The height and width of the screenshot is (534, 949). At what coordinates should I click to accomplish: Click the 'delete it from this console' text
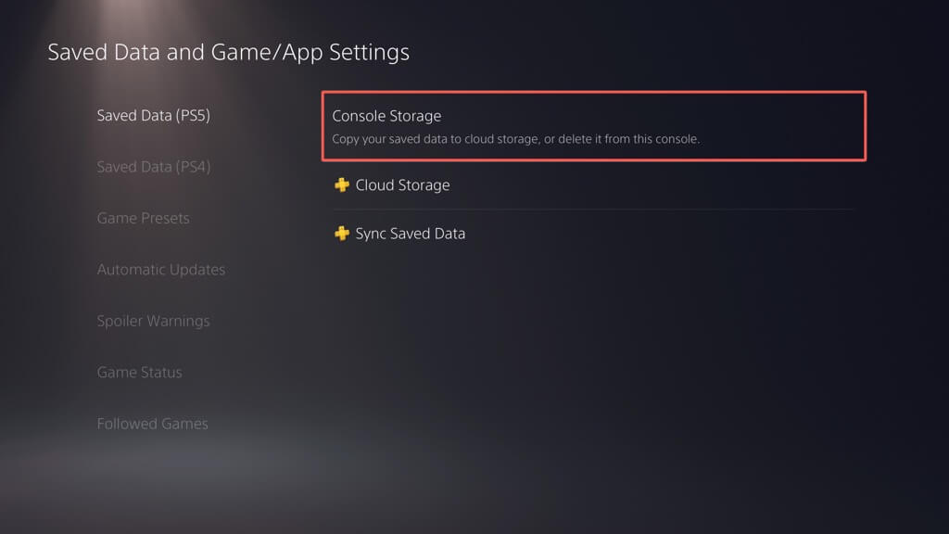pyautogui.click(x=626, y=140)
